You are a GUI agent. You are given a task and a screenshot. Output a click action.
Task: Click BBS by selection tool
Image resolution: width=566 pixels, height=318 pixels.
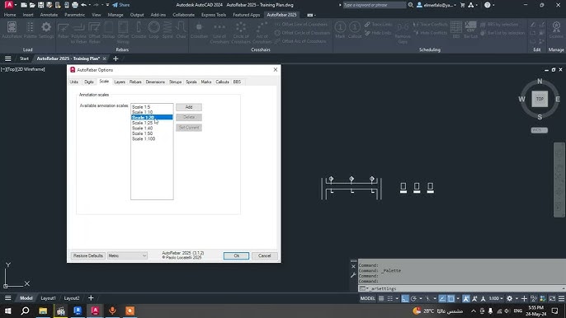point(499,25)
